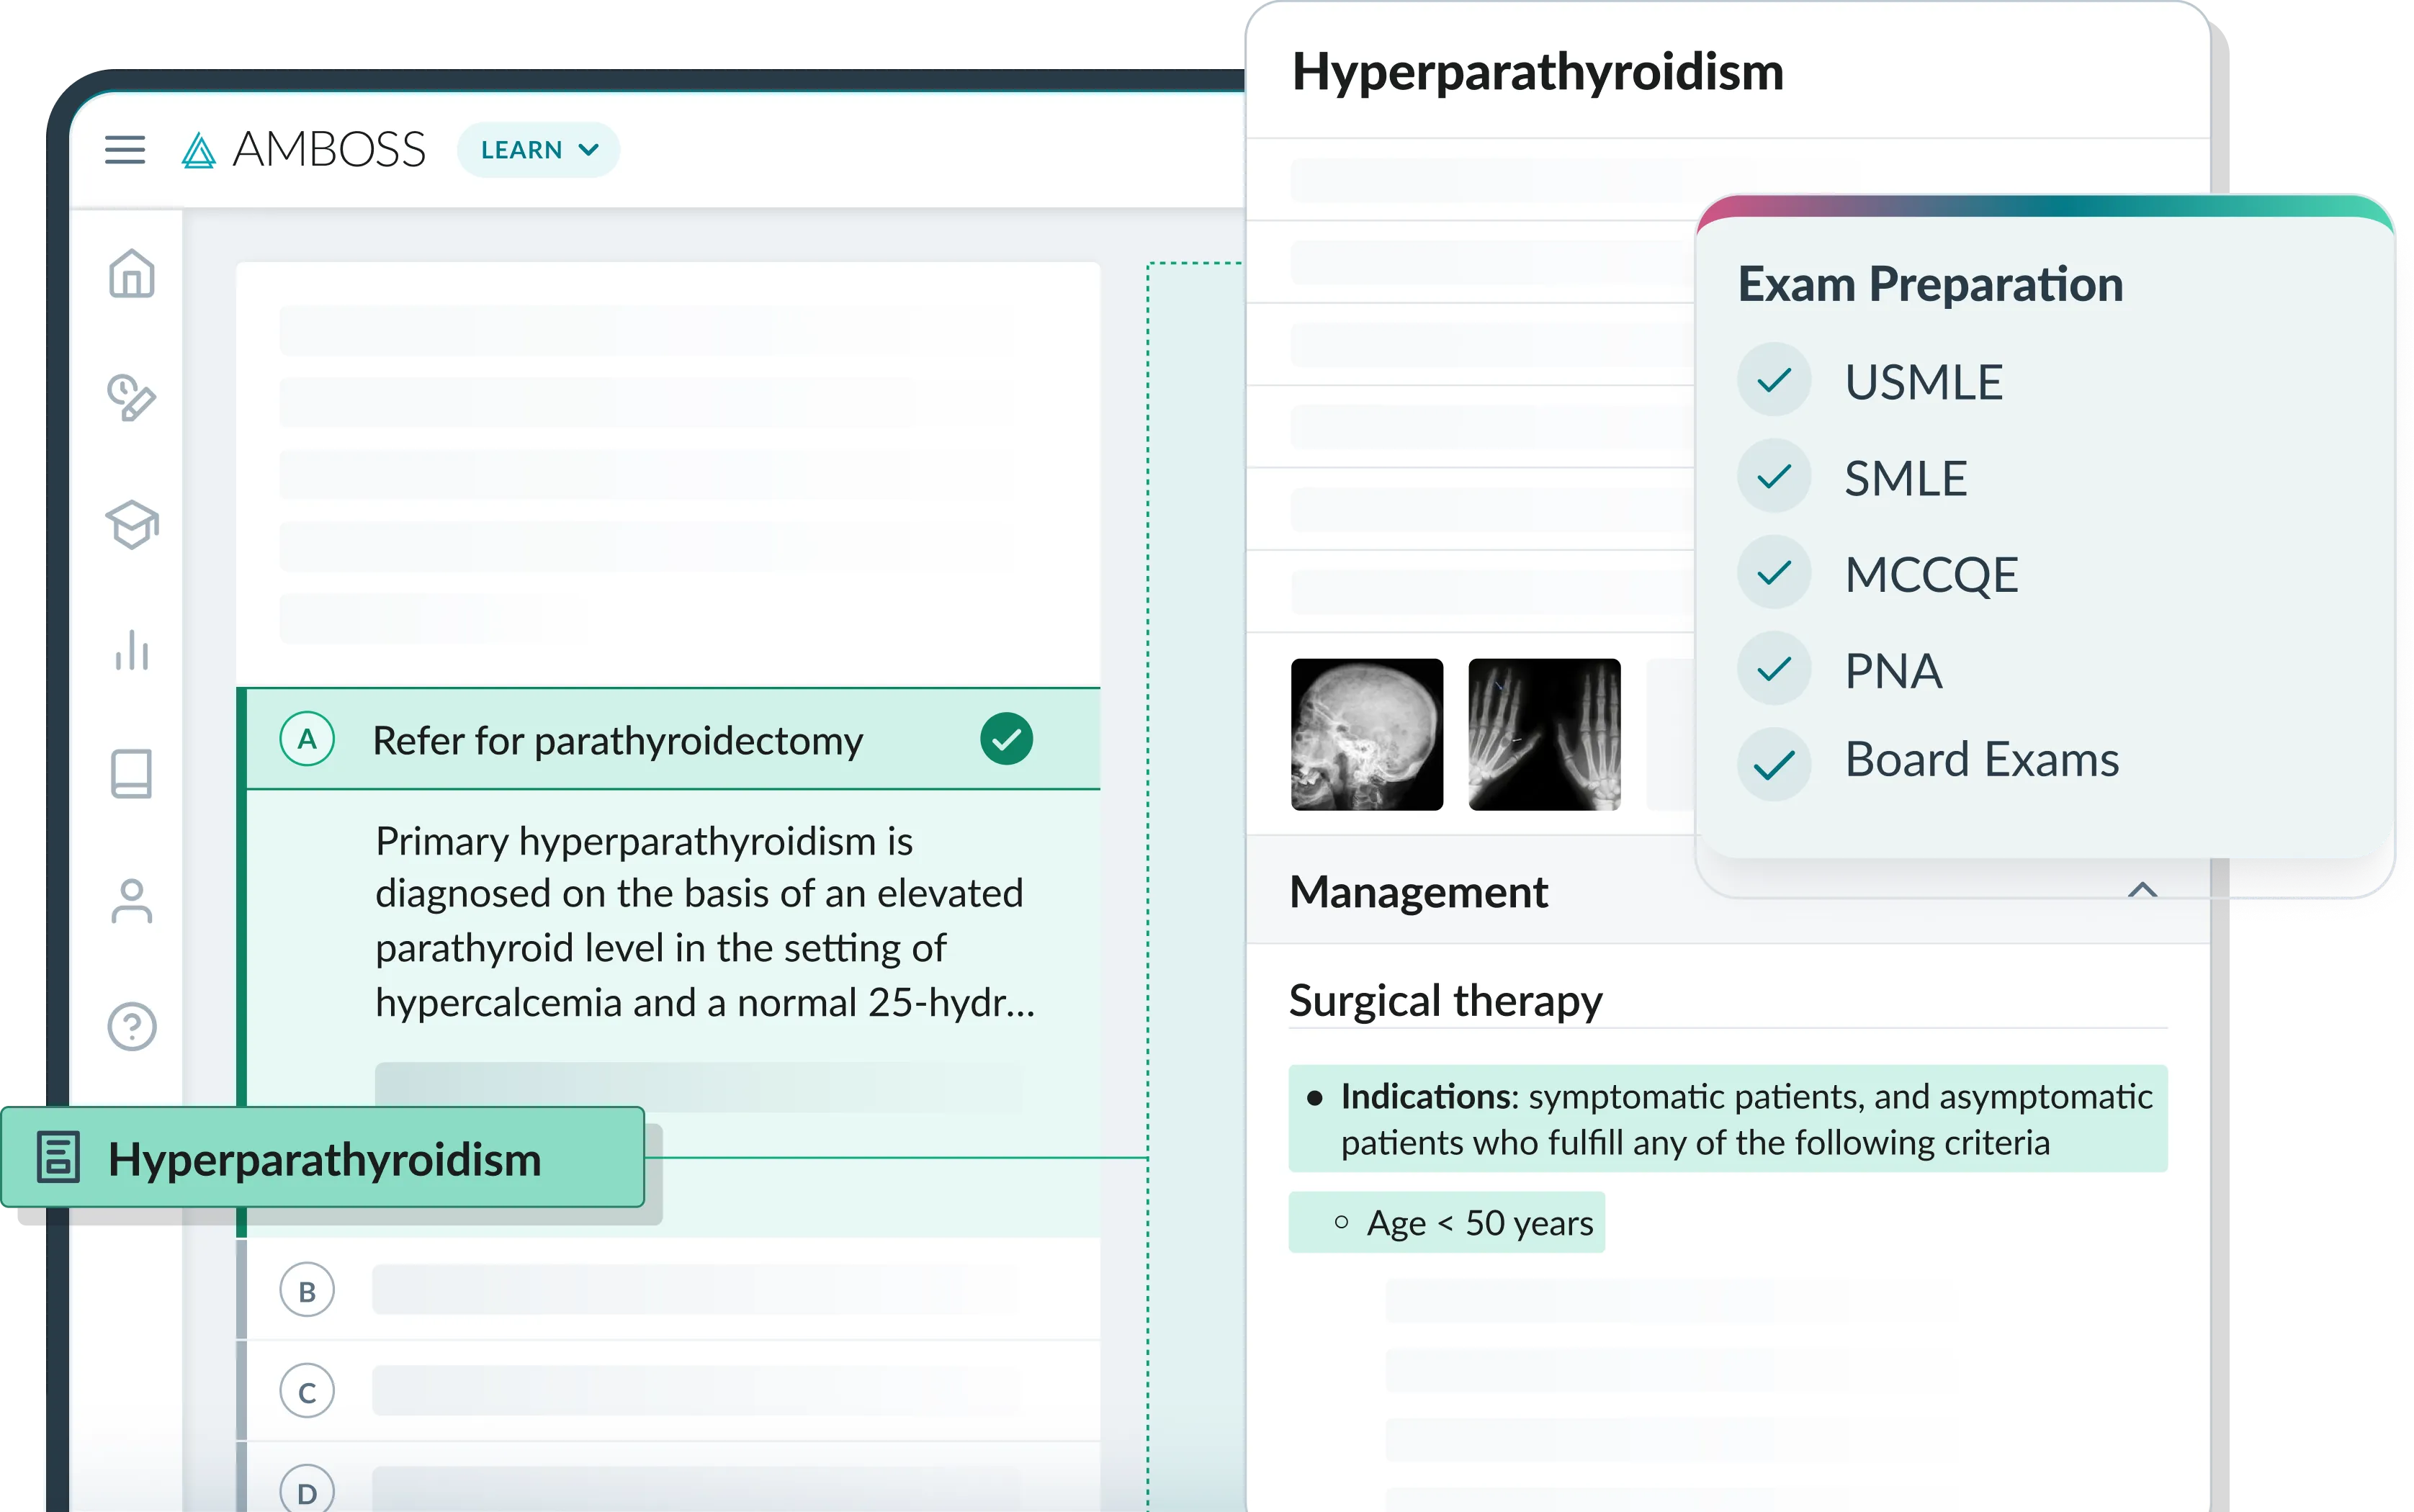
Task: Open the LEARN dropdown
Action: (539, 150)
